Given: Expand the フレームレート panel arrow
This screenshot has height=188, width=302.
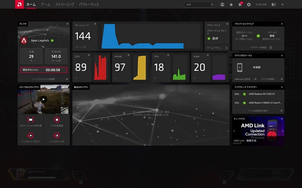Looking at the screenshot, I should pyautogui.click(x=95, y=24).
